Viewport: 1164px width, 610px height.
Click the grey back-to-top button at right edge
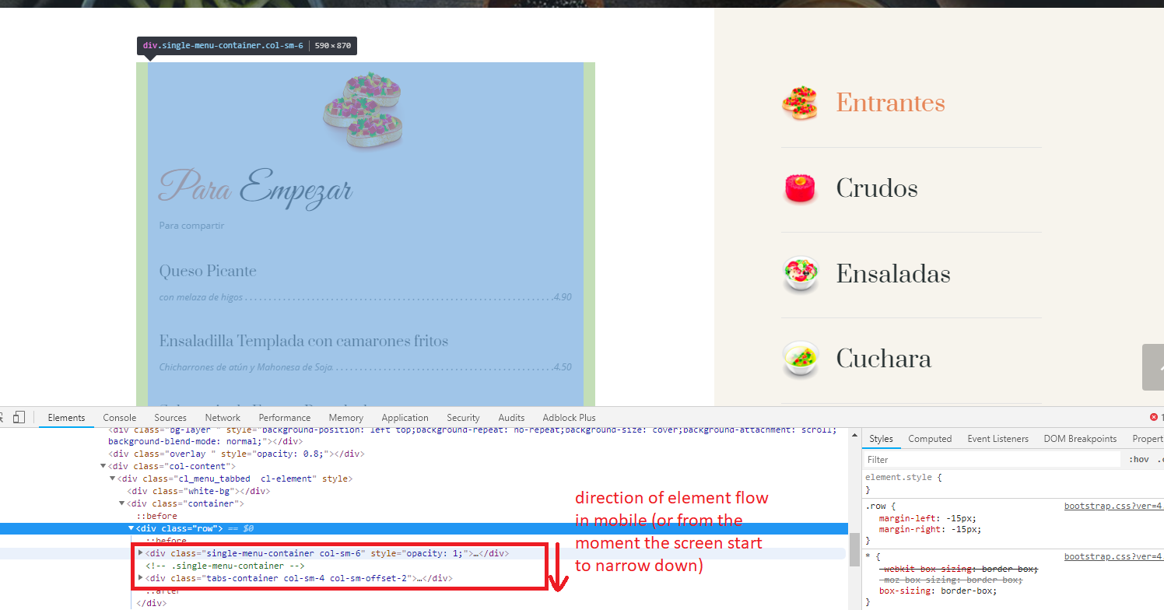click(x=1153, y=366)
